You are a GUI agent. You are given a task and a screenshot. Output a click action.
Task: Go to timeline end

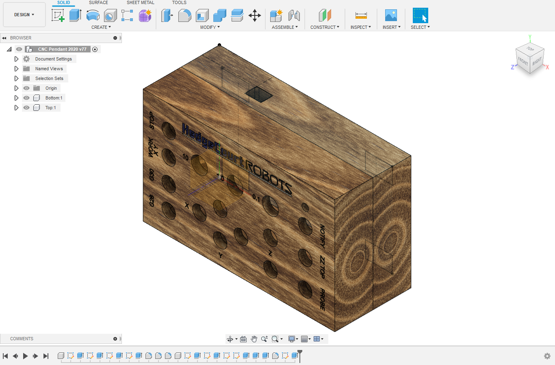[46, 356]
